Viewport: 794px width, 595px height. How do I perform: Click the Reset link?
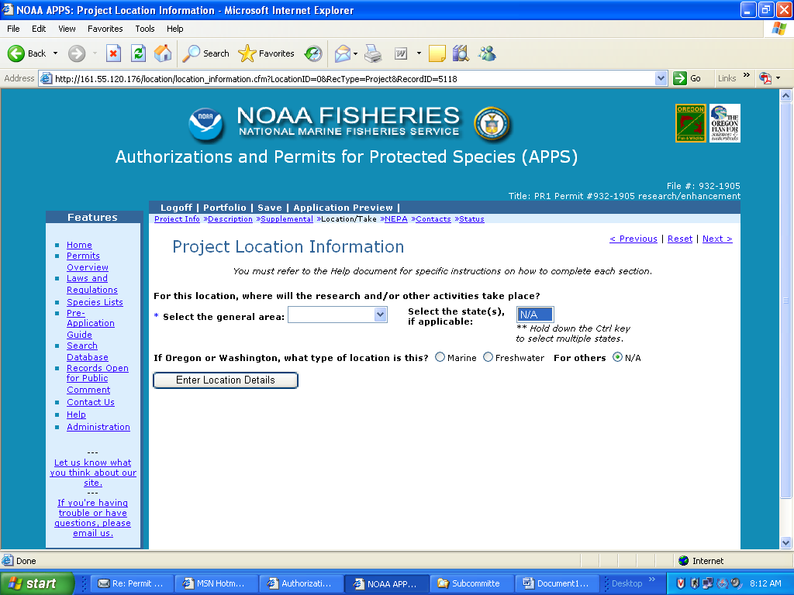click(679, 239)
